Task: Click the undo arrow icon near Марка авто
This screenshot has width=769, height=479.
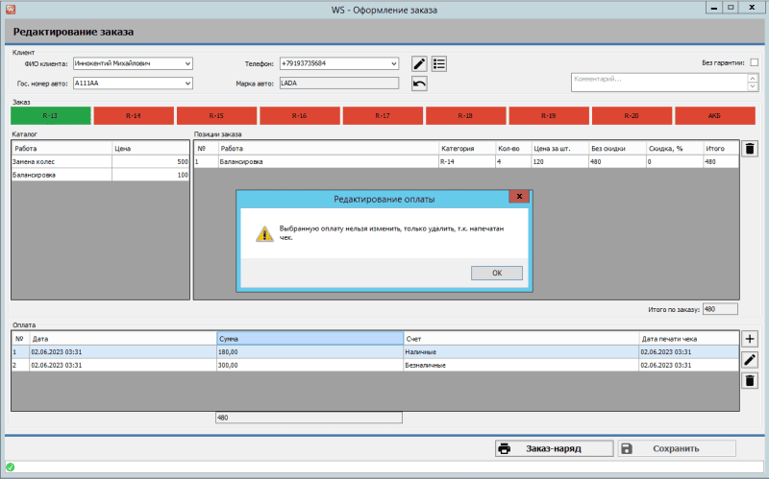Action: [x=419, y=84]
